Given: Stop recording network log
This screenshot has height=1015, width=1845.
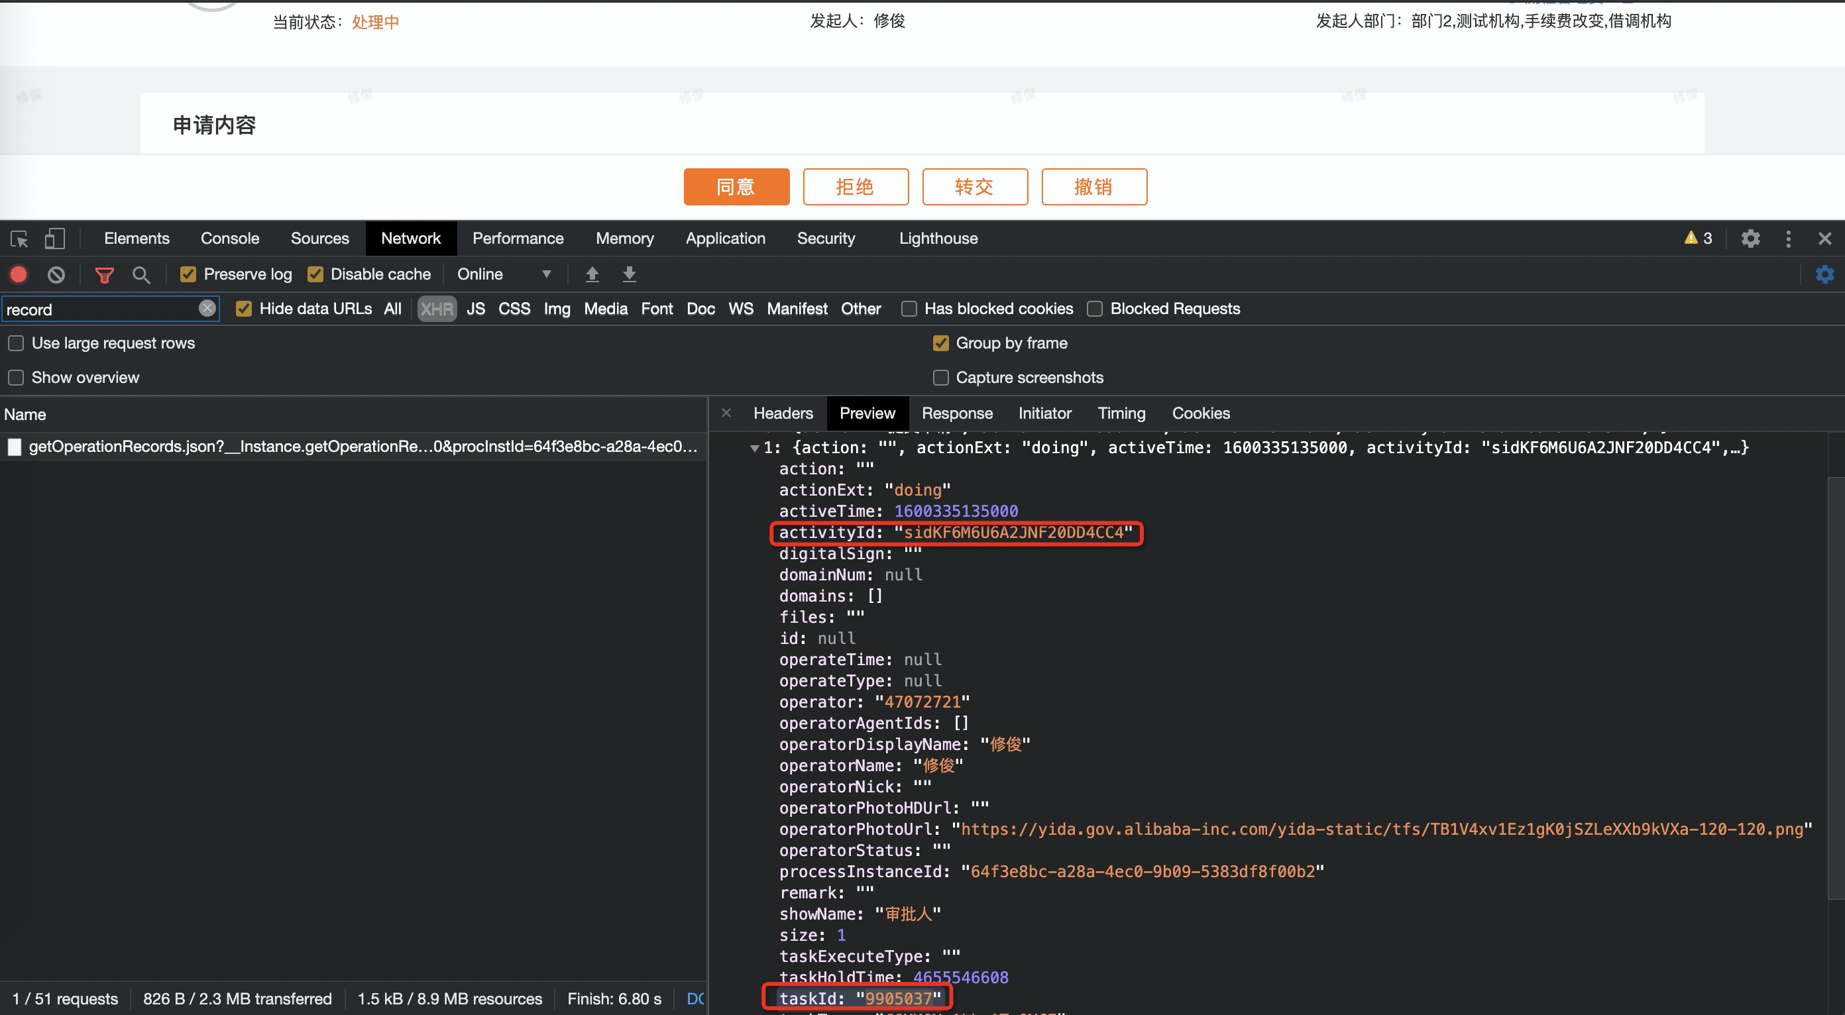Looking at the screenshot, I should pyautogui.click(x=19, y=274).
